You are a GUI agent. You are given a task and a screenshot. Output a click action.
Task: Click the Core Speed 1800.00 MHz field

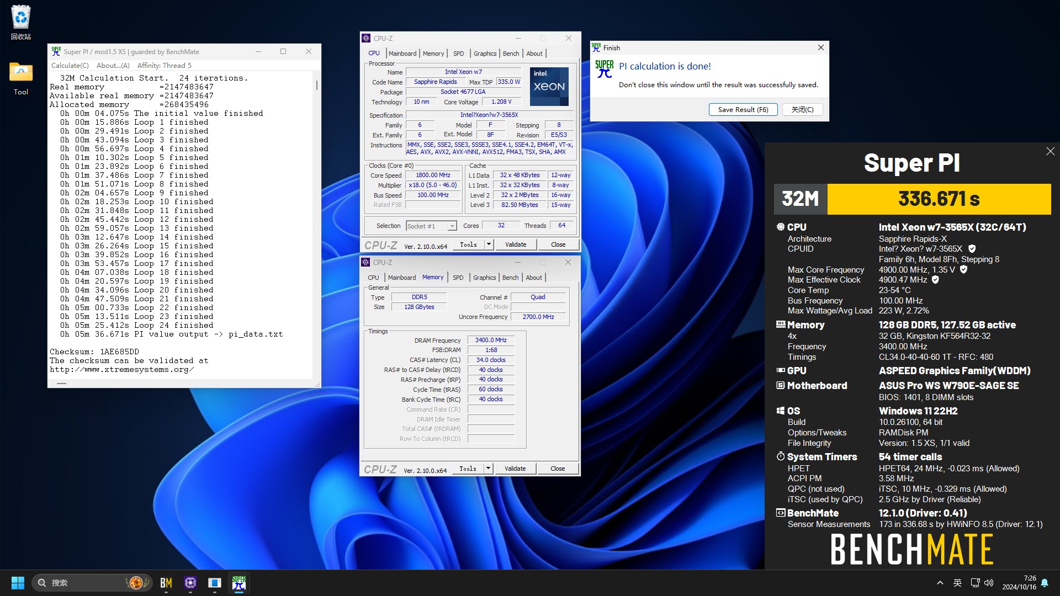(433, 175)
